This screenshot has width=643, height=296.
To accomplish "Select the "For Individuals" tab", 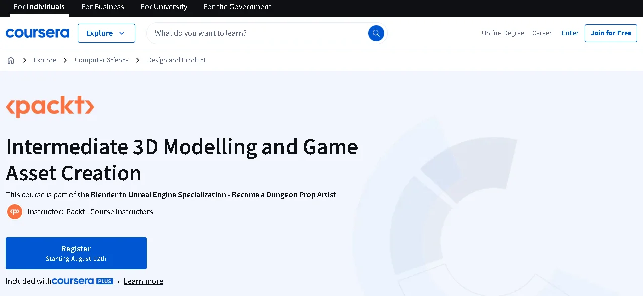I will click(x=39, y=7).
